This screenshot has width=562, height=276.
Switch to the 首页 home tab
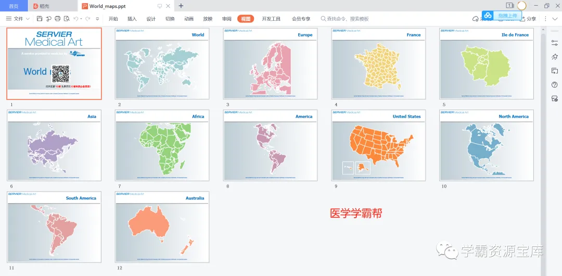pyautogui.click(x=14, y=6)
